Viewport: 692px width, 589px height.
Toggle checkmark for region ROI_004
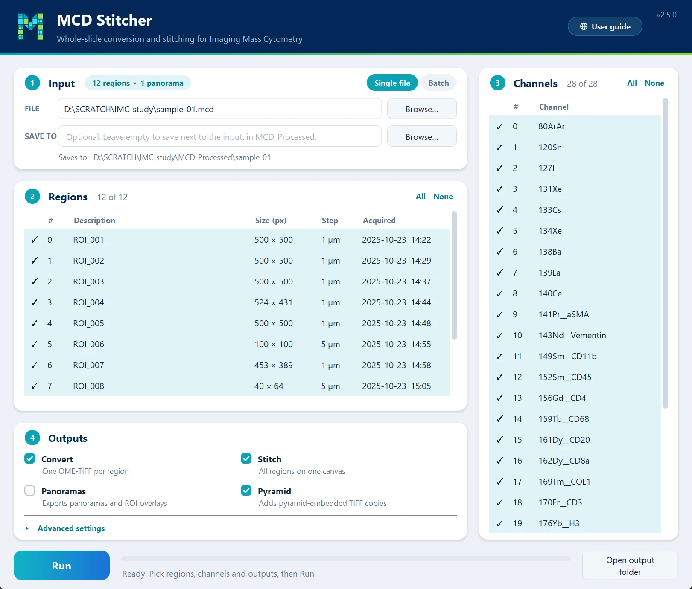[x=35, y=302]
